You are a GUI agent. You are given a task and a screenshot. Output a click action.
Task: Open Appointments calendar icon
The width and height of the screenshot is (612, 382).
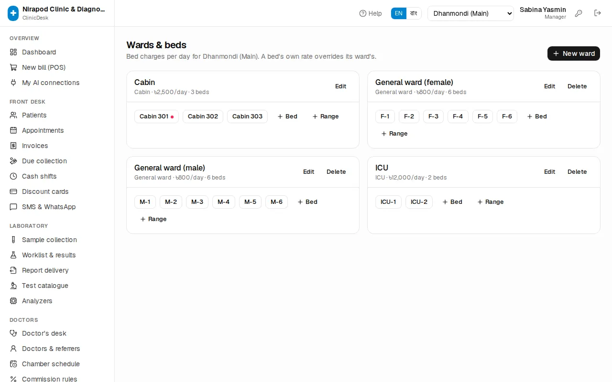point(13,130)
